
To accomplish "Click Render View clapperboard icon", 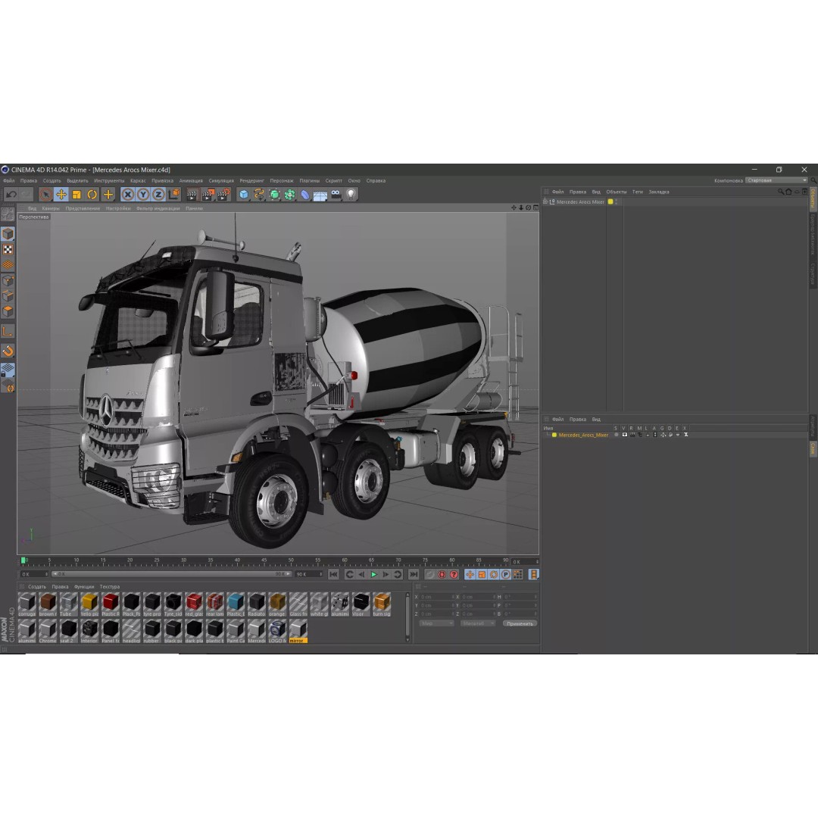I will pos(192,195).
